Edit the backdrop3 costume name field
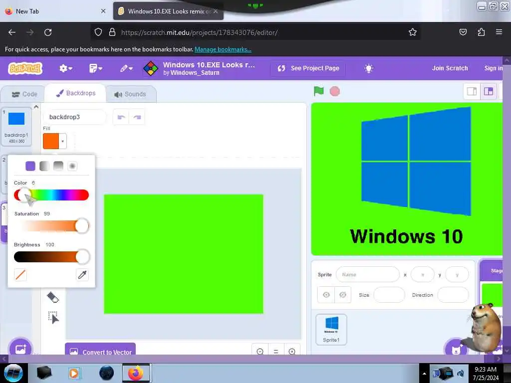The width and height of the screenshot is (511, 383). 75,117
